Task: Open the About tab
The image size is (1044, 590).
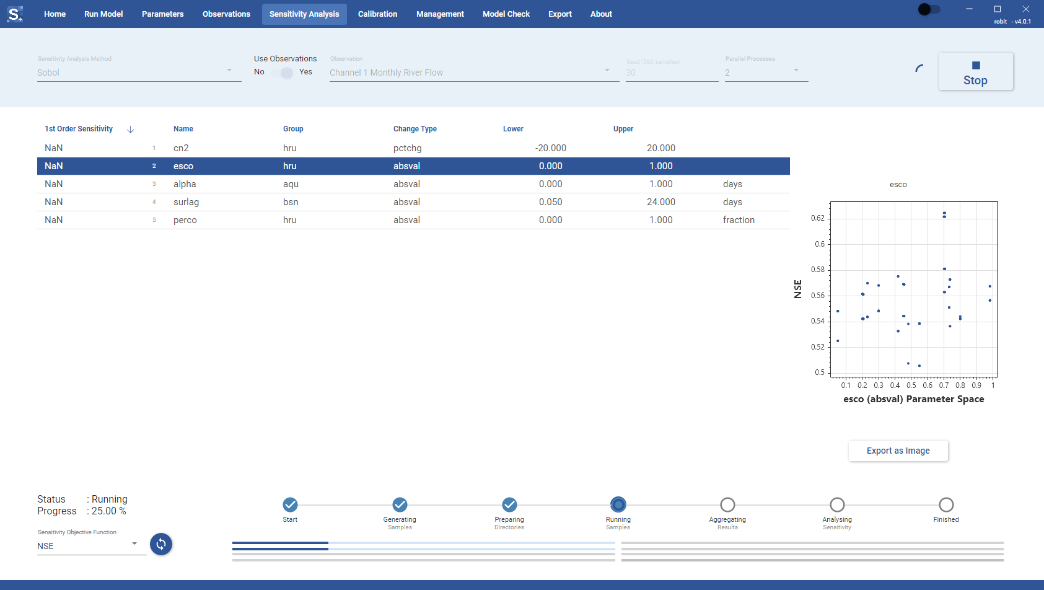Action: [x=601, y=14]
